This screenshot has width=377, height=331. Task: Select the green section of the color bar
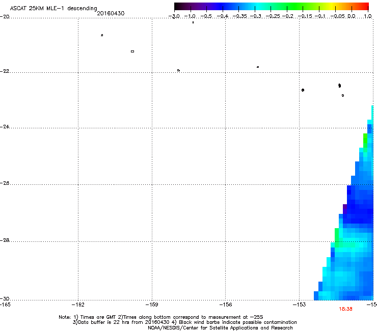pos(295,7)
